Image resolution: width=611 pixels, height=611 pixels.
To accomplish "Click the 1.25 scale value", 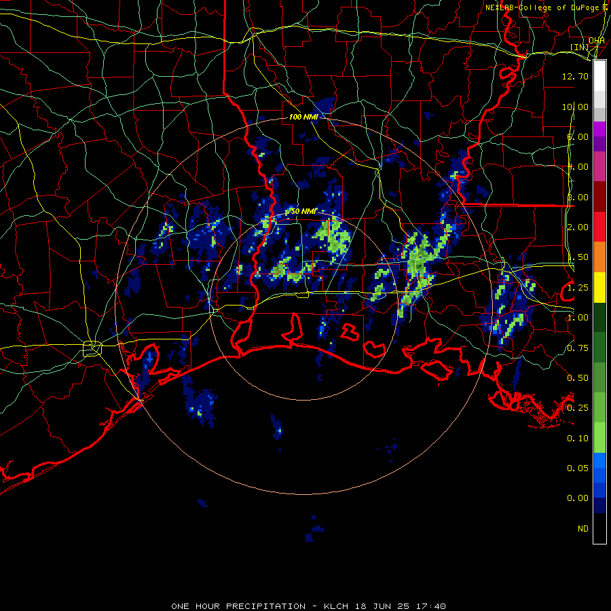I will [x=578, y=288].
